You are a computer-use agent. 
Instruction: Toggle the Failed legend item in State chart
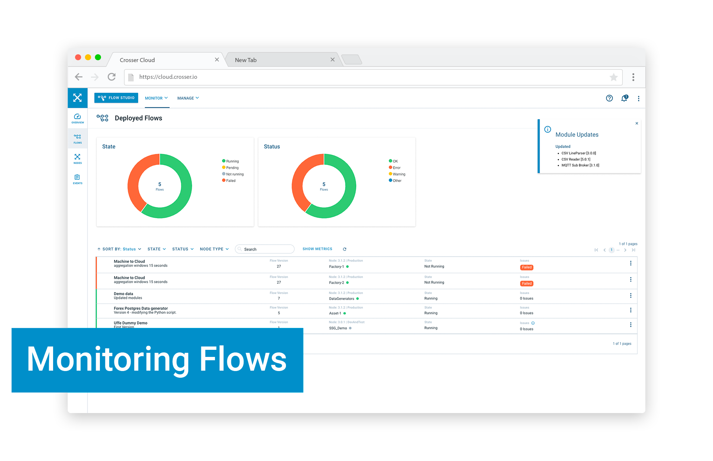(x=229, y=181)
